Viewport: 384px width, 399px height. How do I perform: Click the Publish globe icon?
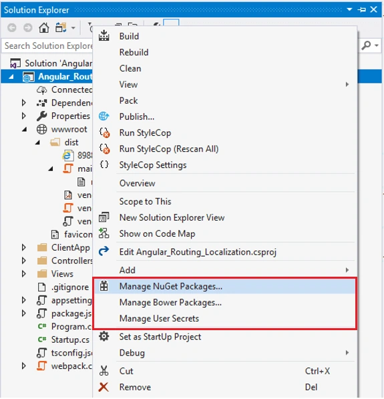pyautogui.click(x=104, y=116)
